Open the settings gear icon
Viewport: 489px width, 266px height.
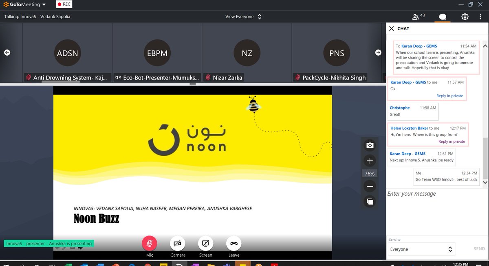(465, 17)
